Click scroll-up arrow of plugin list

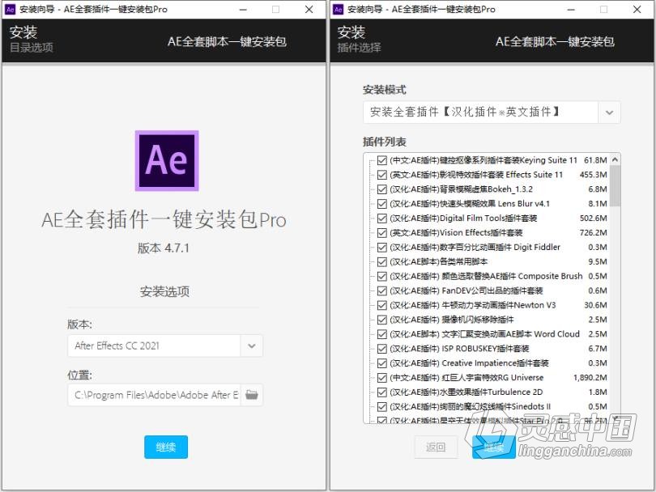point(615,159)
